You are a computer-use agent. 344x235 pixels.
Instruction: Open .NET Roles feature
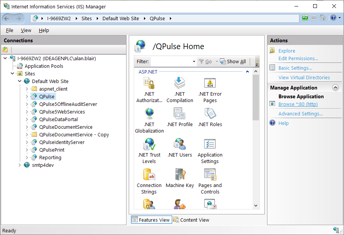[x=210, y=118]
